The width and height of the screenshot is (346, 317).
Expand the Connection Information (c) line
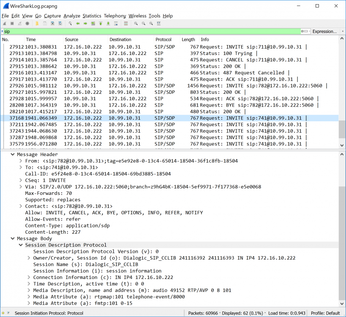pyautogui.click(x=29, y=278)
